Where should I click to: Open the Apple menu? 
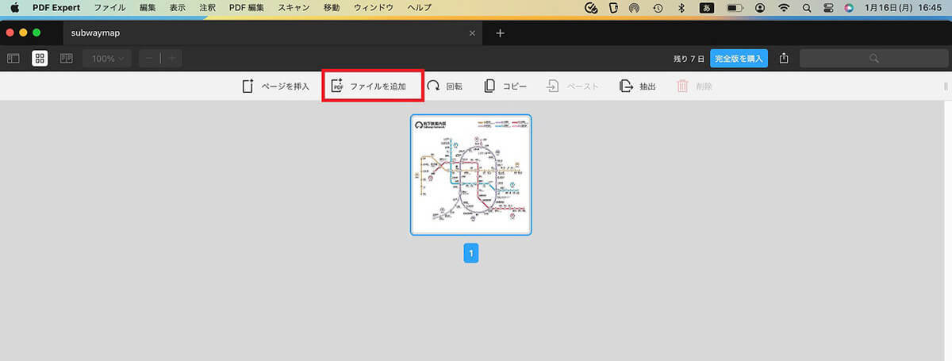[13, 7]
